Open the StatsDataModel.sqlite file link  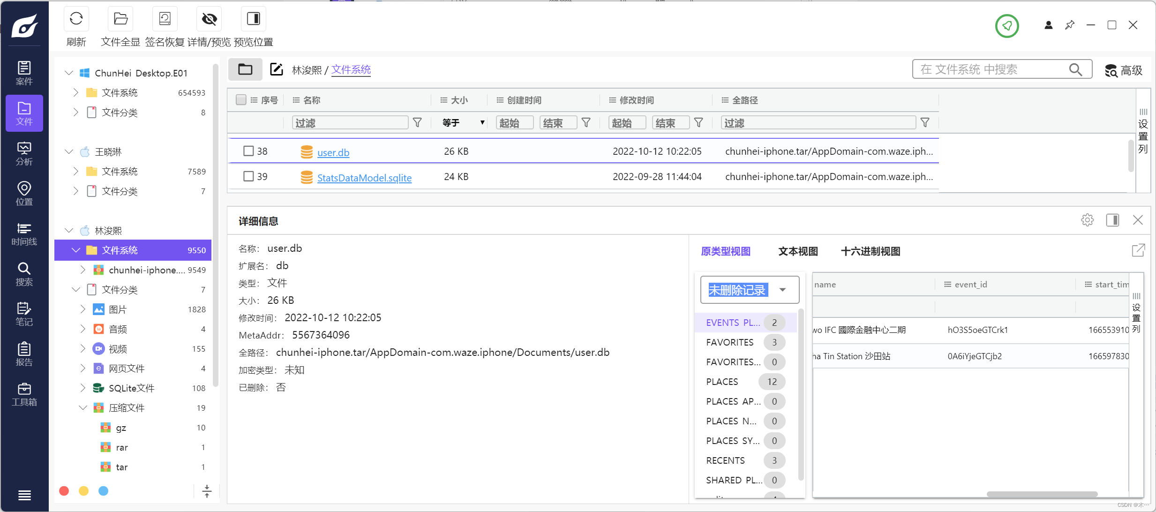tap(364, 178)
